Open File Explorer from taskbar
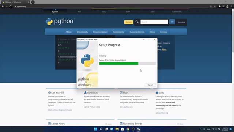Image resolution: width=234 pixels, height=132 pixels. (117, 129)
